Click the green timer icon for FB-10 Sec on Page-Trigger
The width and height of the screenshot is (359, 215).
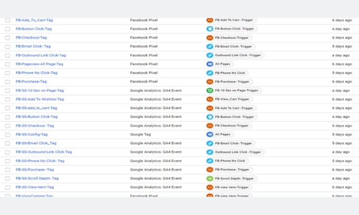(210, 91)
